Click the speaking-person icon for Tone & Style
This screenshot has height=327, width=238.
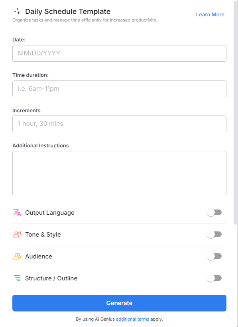(x=17, y=234)
